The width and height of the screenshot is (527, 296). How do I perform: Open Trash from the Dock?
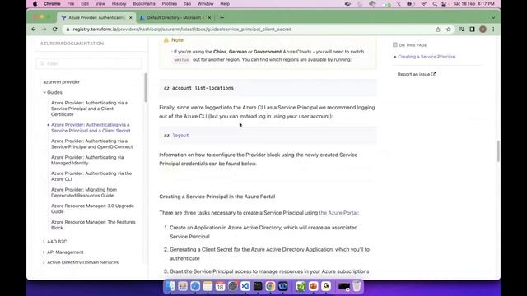(x=357, y=286)
